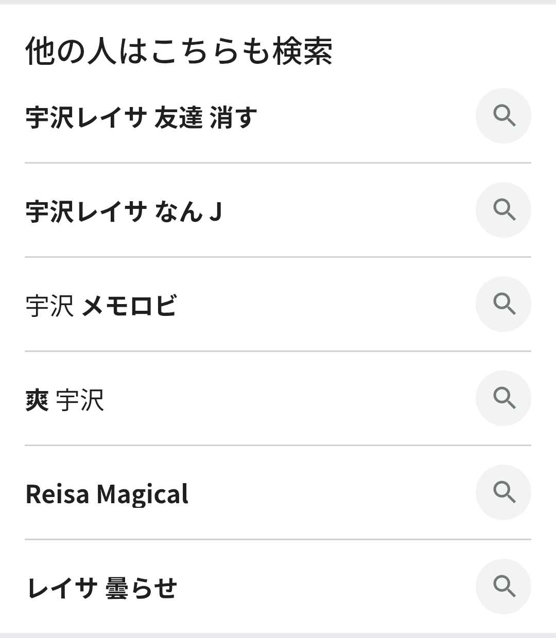Hit the magnifying glass beside 爽 宇沢
The image size is (556, 638).
point(503,398)
